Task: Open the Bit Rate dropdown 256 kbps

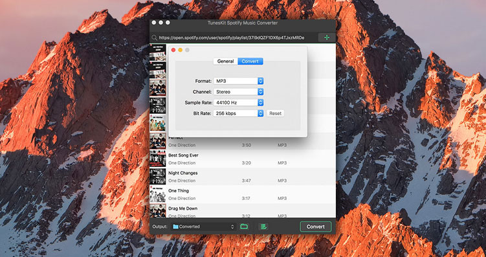Action: click(x=239, y=113)
